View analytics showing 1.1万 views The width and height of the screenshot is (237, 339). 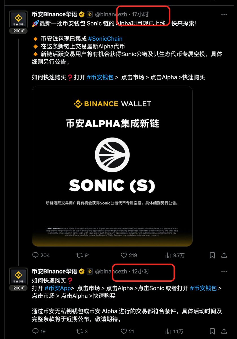[x=174, y=331]
